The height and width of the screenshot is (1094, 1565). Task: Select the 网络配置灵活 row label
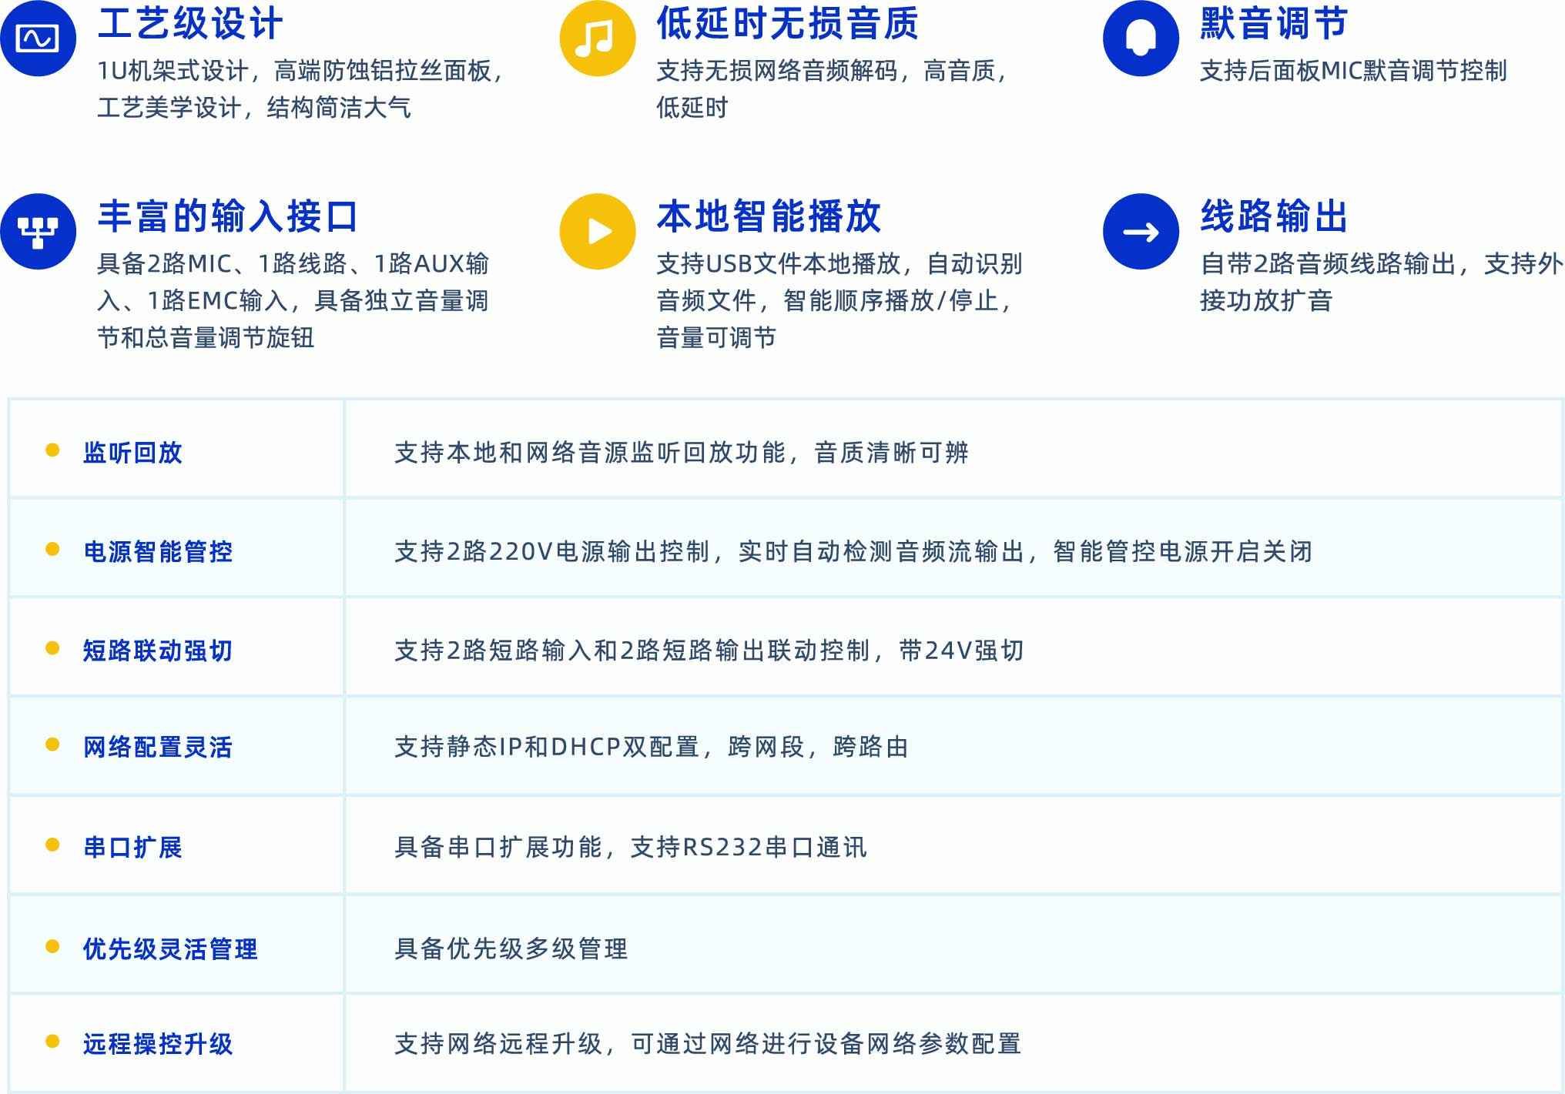[x=158, y=747]
